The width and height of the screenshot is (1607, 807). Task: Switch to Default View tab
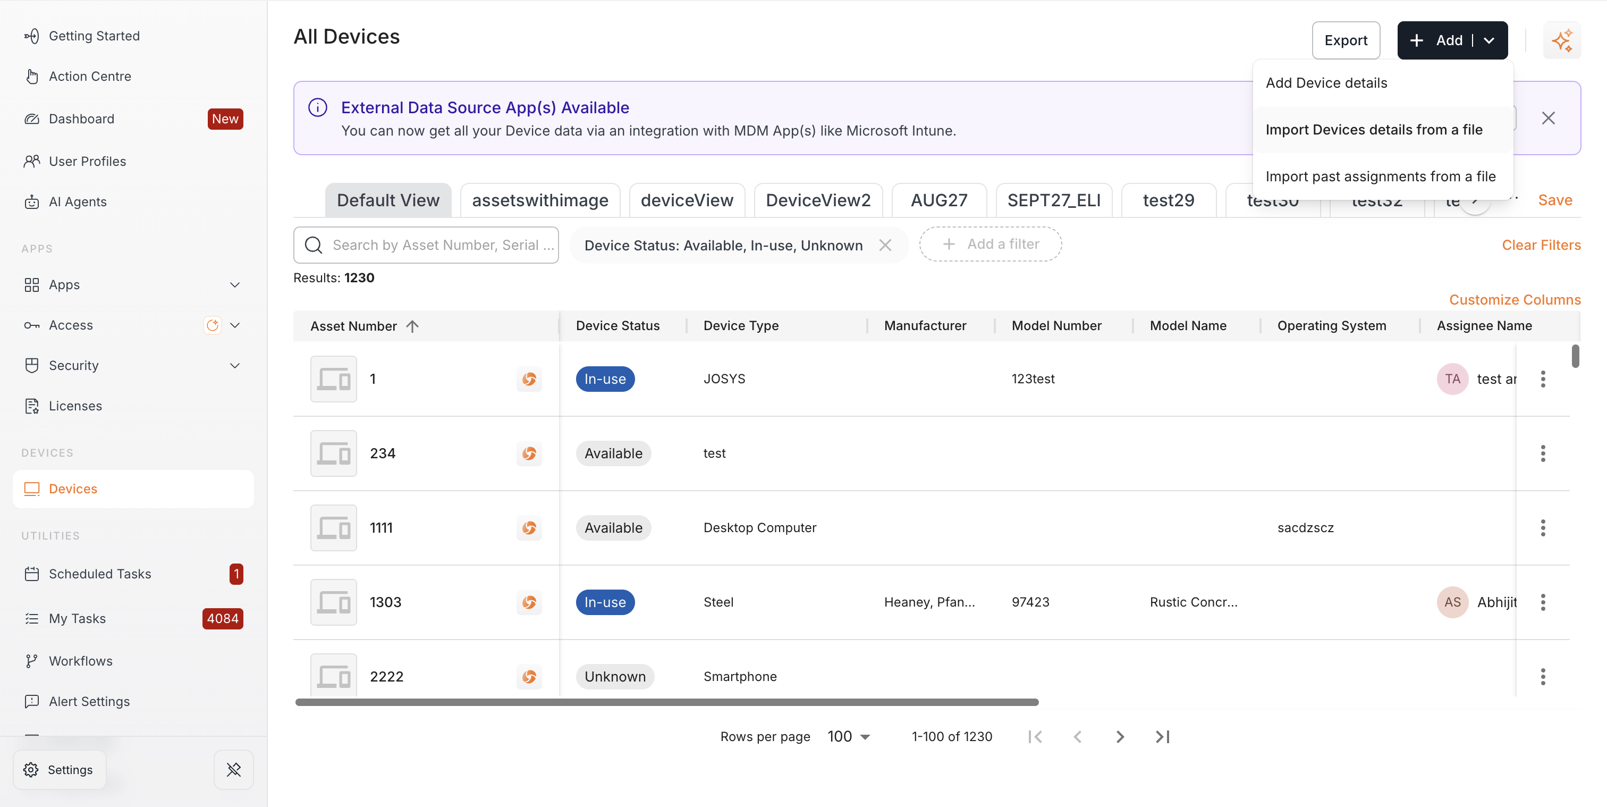pyautogui.click(x=388, y=200)
